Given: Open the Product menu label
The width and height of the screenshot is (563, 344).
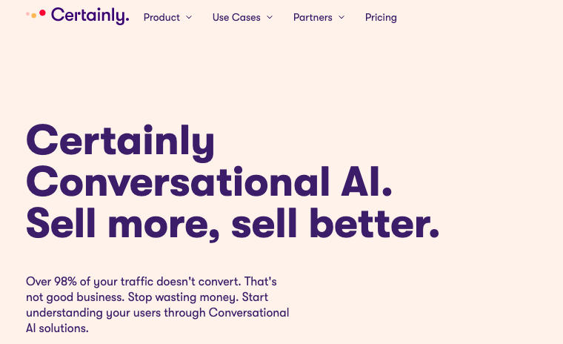Looking at the screenshot, I should coord(161,17).
